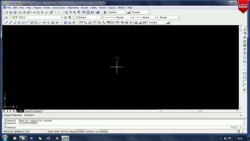Image resolution: width=250 pixels, height=141 pixels.
Task: Select the Array tool in Modify toolbar
Action: (245, 45)
